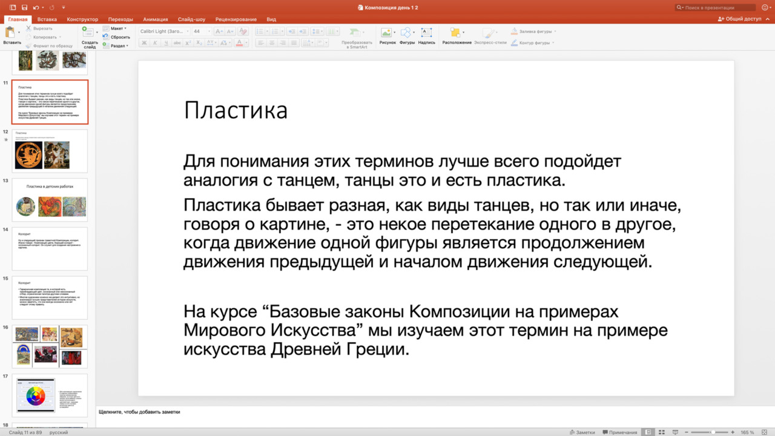
Task: Click the font color red A swatch
Action: tap(240, 43)
